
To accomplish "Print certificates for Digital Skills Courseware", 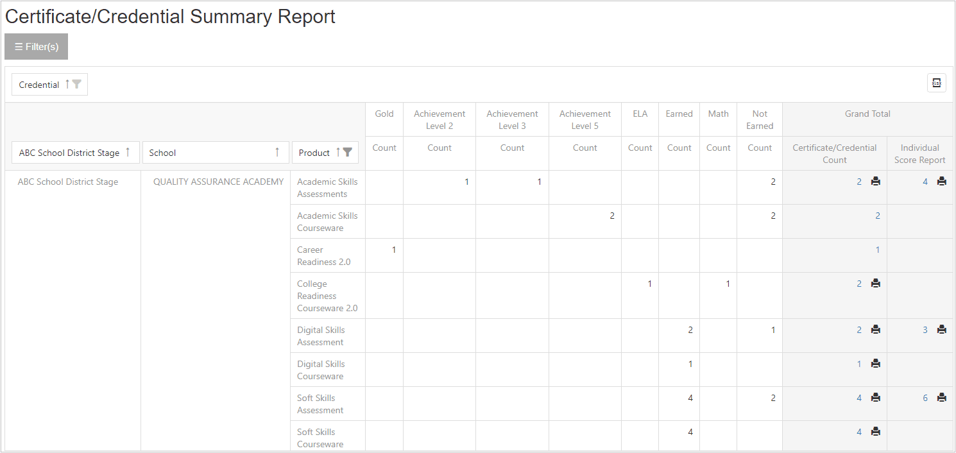I will [x=876, y=364].
